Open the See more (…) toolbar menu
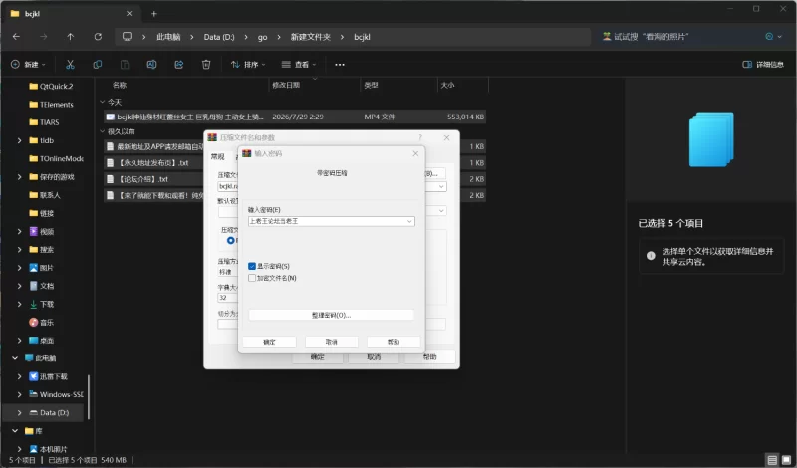Screen dimensions: 797x468 [340, 65]
